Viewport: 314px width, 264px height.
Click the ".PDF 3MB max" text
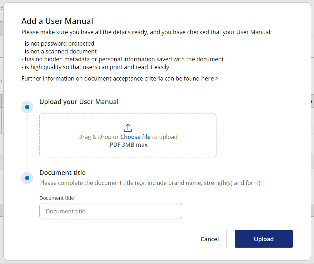(x=128, y=144)
